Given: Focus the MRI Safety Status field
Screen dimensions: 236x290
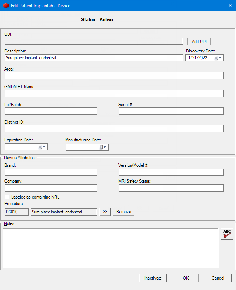Looking at the screenshot, I should pos(171,188).
